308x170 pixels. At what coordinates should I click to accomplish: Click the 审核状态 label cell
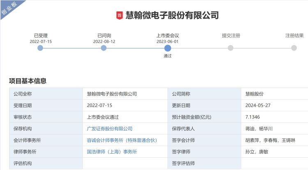(x=46, y=117)
